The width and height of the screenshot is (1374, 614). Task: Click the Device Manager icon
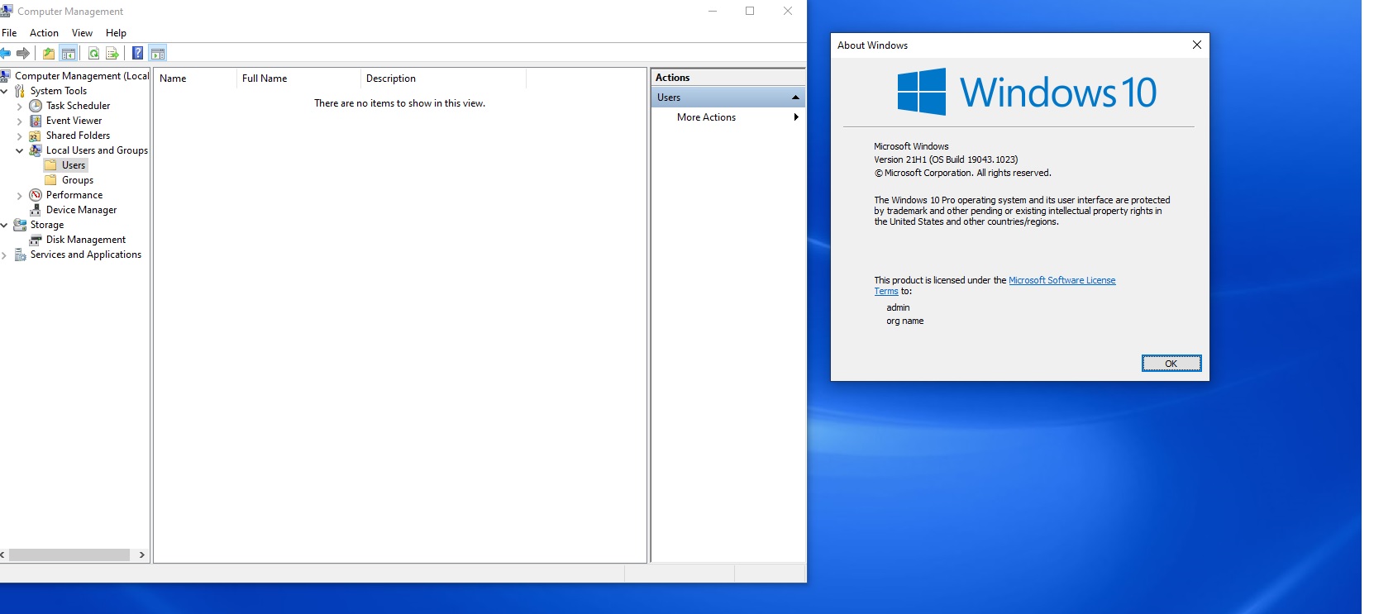[36, 210]
